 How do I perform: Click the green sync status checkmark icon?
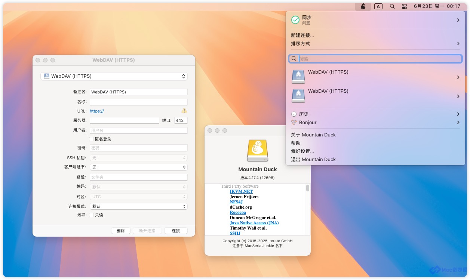click(295, 20)
